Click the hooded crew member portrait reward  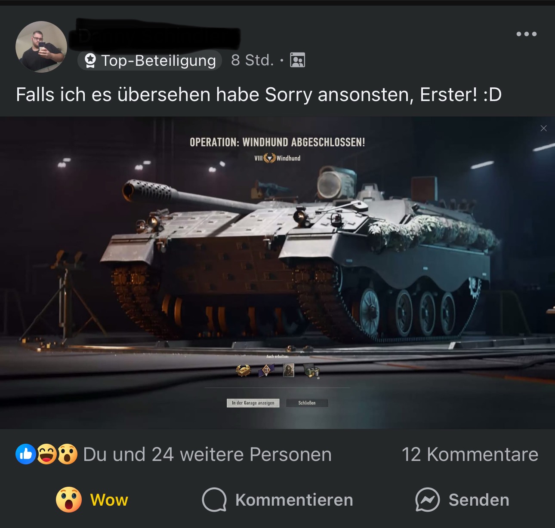289,370
